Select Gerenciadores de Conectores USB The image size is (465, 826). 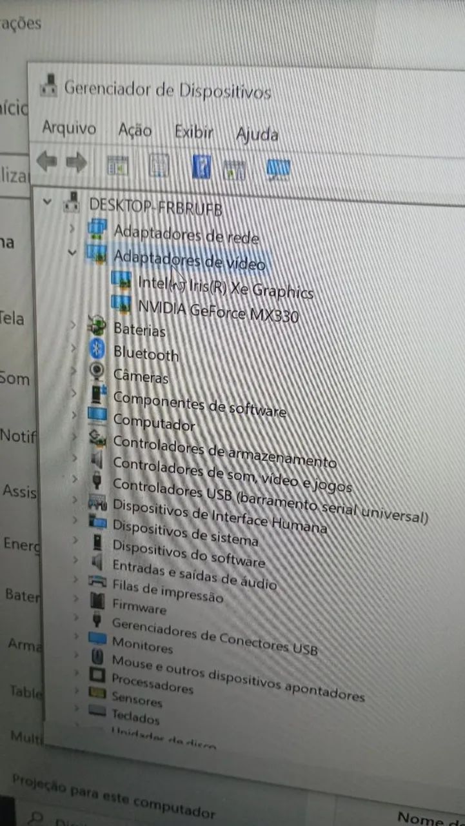coord(215,636)
